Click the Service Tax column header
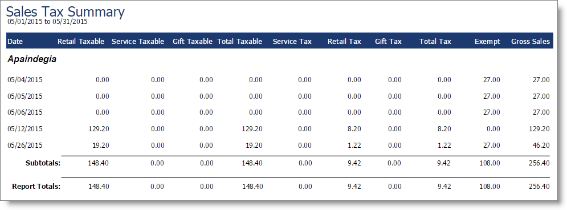This screenshot has height=210, width=567. (x=292, y=42)
